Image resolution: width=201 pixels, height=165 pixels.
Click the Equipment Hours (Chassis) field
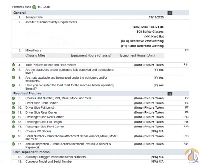(91, 56)
